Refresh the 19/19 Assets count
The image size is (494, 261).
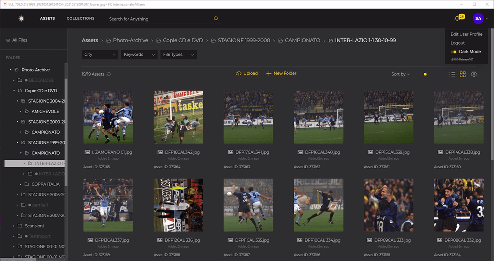click(x=109, y=74)
